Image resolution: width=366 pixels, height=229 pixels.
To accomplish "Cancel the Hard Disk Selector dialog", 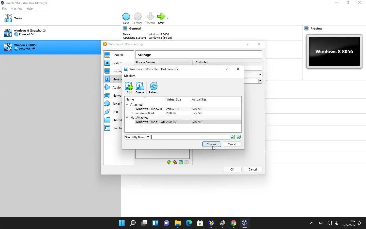I will point(232,144).
